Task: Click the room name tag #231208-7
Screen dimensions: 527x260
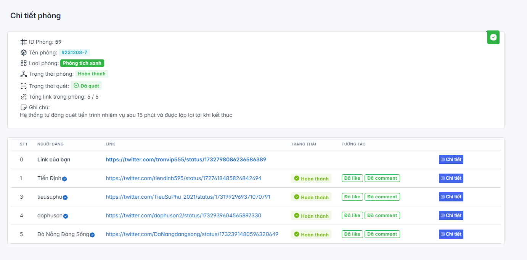Action: [74, 53]
